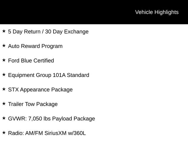Click the Vehicle Highlights header title
The height and width of the screenshot is (141, 188).
(157, 12)
